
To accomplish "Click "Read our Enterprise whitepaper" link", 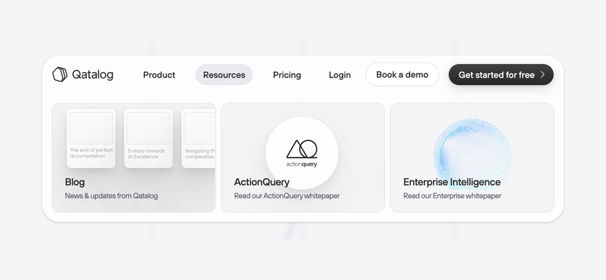I will [x=452, y=196].
